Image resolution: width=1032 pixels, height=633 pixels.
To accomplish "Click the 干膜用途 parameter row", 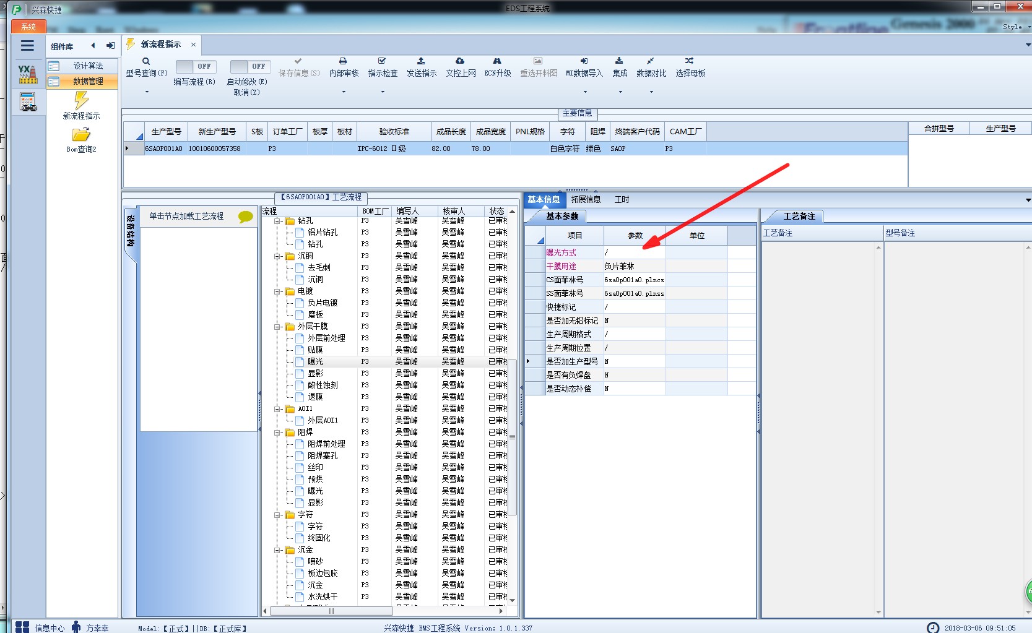I will [640, 266].
